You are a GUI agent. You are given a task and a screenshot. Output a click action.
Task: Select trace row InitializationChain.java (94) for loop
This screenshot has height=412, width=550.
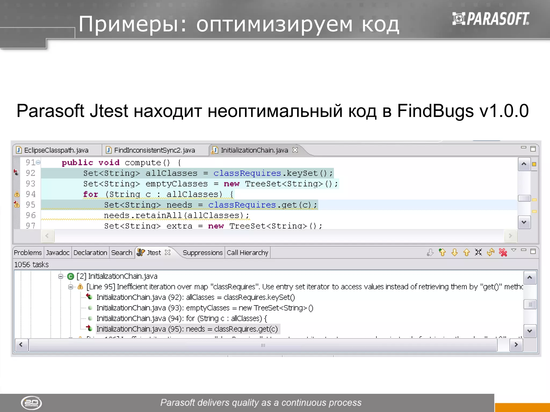182,318
